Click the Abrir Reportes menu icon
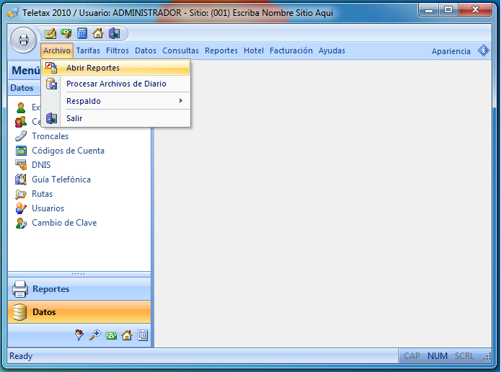Screen dimensions: 501x372 [x=51, y=68]
